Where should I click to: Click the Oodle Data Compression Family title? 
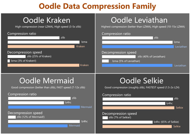(97, 6)
